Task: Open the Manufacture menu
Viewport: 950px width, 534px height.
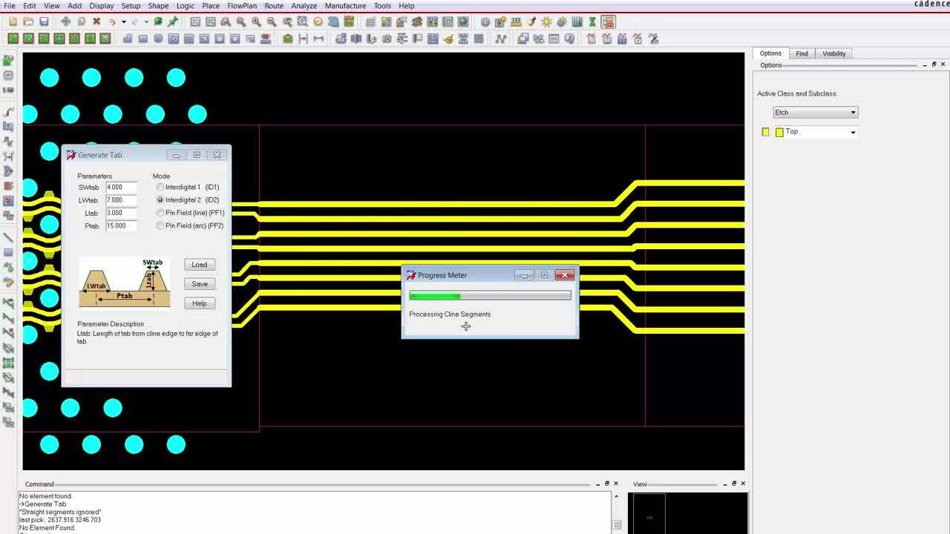Action: (x=345, y=6)
